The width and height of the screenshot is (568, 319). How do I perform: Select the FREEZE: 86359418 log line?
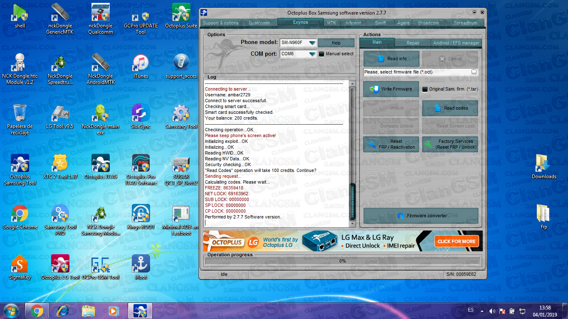click(x=224, y=188)
